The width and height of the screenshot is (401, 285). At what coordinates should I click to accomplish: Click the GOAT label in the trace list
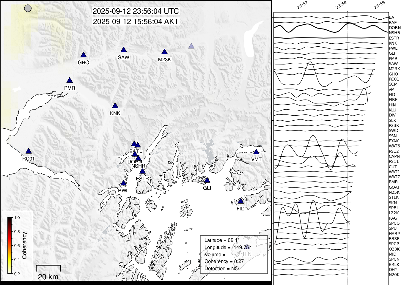click(394, 188)
